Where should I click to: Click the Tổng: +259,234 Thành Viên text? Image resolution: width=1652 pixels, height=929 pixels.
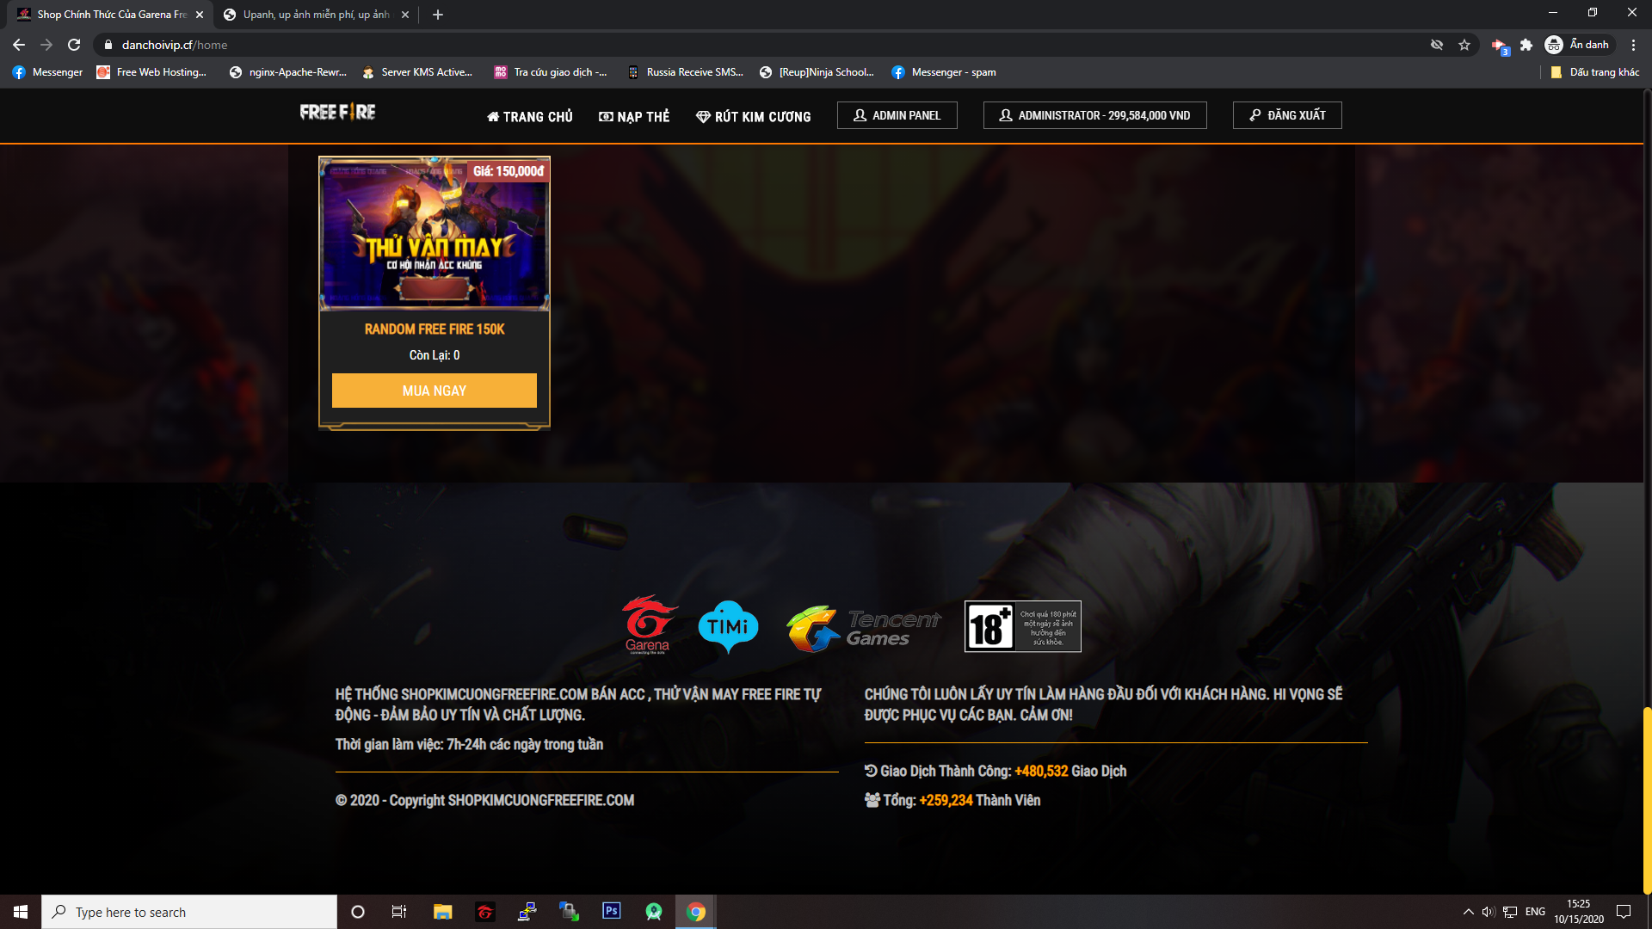[952, 801]
